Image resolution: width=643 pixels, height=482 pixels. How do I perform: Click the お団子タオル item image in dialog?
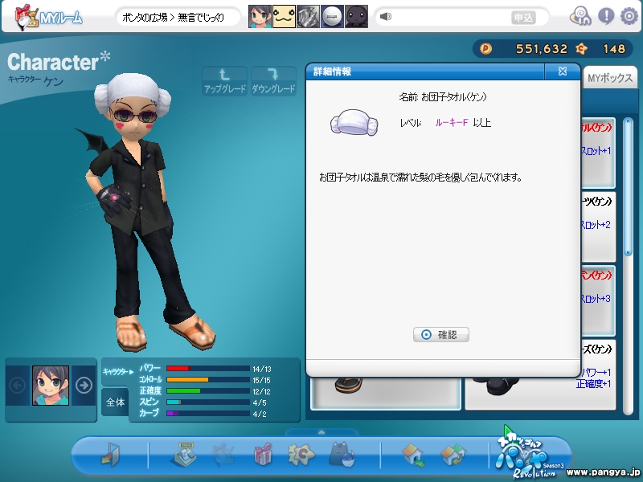354,123
